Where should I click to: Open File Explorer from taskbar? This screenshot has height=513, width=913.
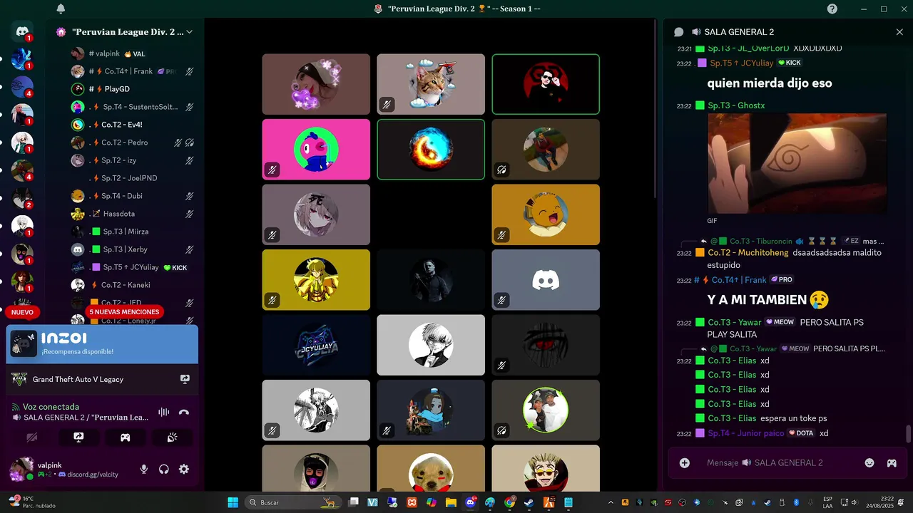pos(451,502)
